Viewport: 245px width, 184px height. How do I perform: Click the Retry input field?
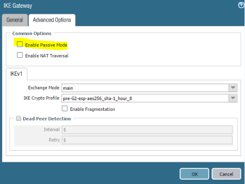click(147, 140)
